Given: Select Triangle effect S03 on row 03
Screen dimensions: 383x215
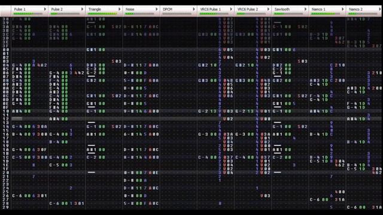Looking at the screenshot, I should (117, 61).
